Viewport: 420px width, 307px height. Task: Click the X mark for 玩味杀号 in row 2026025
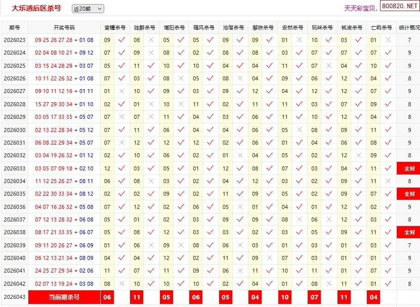(329, 66)
